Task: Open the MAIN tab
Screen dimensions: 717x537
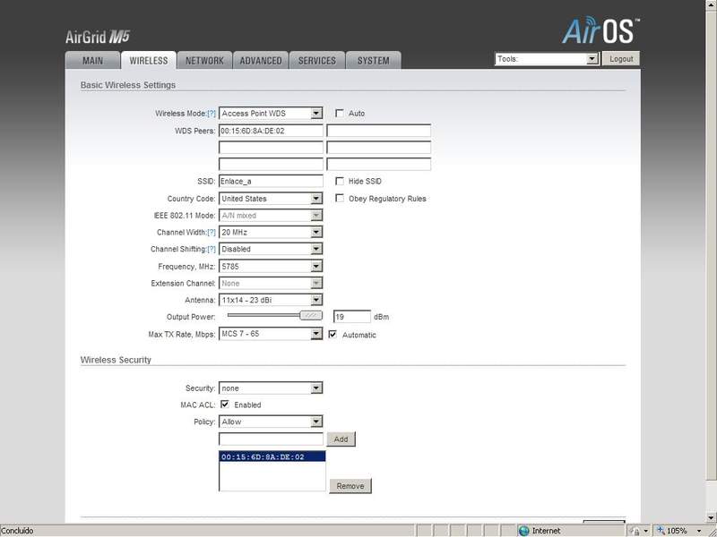Action: 93,60
